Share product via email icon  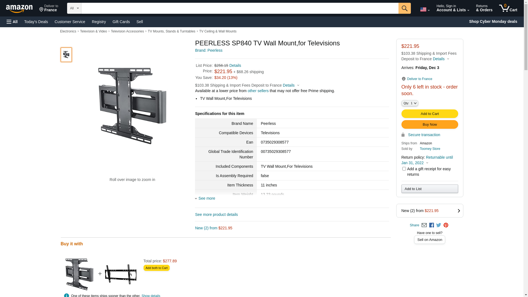424,225
